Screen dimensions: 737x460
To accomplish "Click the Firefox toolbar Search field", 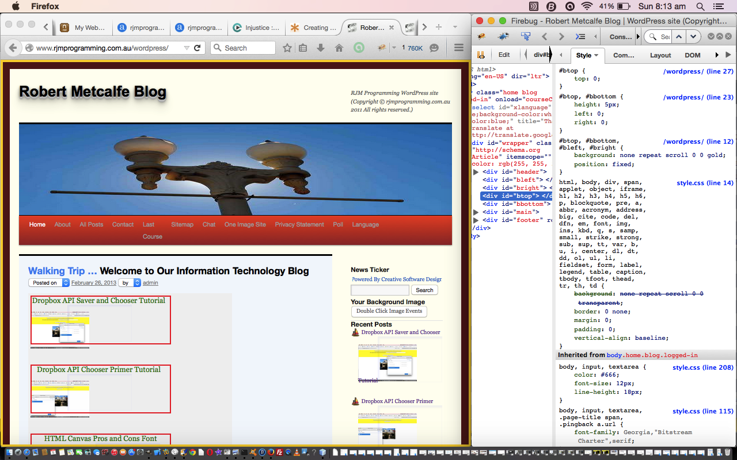I will [243, 48].
